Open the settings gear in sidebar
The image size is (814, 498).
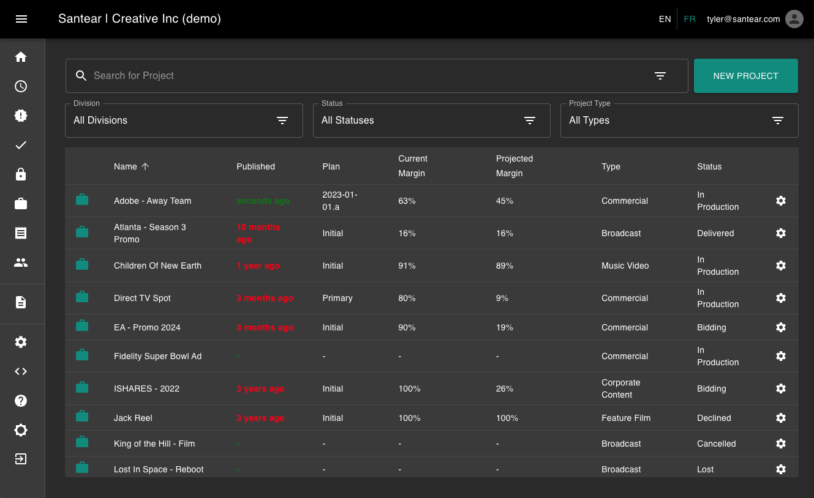21,342
